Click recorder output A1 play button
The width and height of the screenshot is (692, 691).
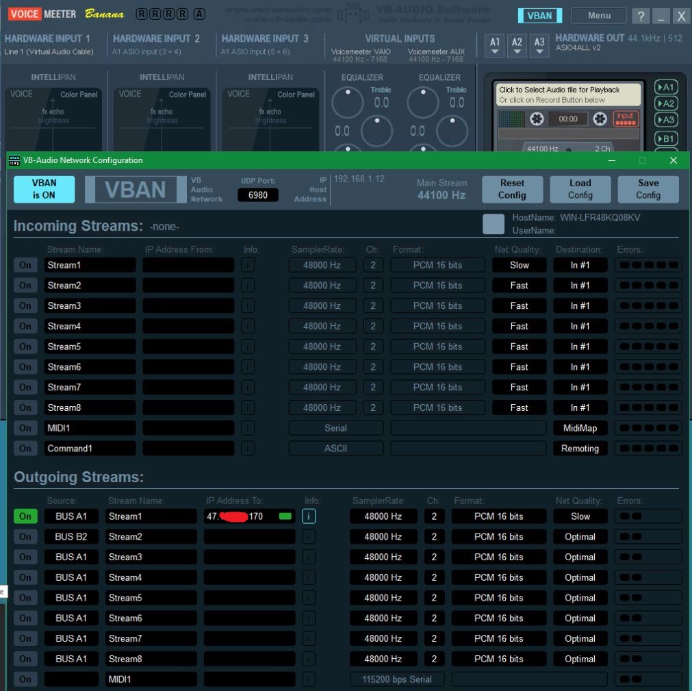(666, 87)
